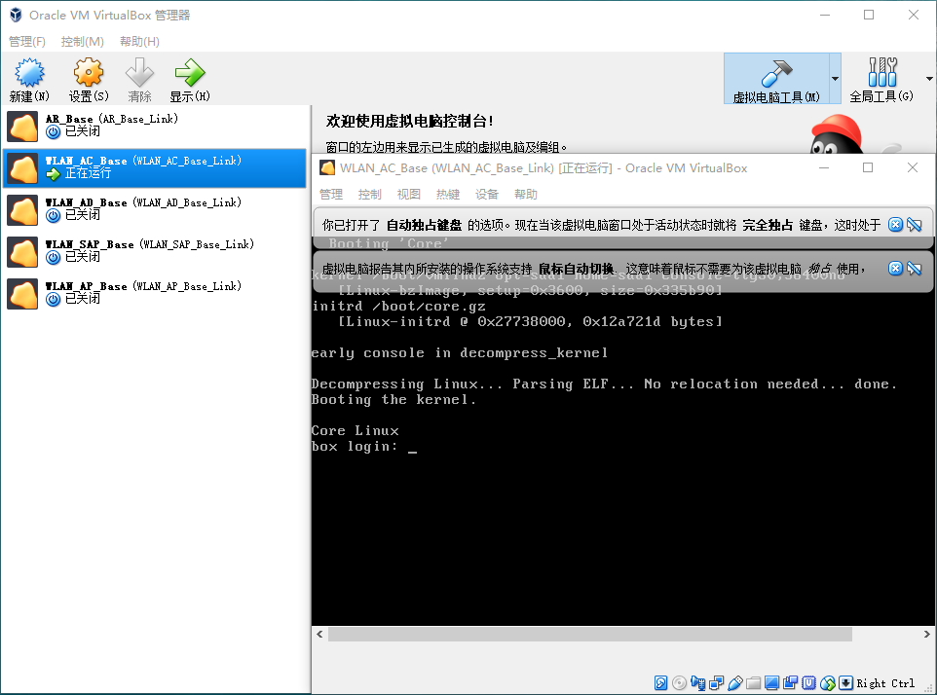Open 设置(S) settings from the toolbar

(89, 80)
